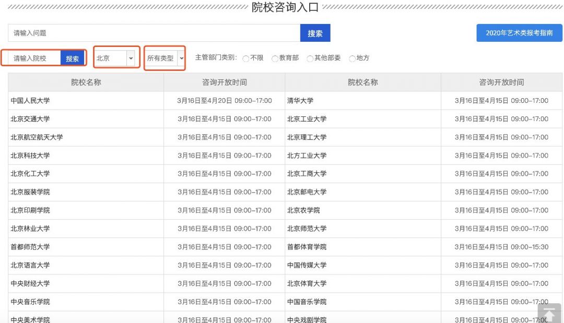Click 北京农学院's consultation time cell
This screenshot has width=564, height=323.
point(501,210)
